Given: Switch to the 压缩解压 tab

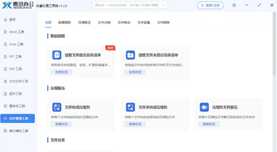Looking at the screenshot, I should [x=84, y=22].
